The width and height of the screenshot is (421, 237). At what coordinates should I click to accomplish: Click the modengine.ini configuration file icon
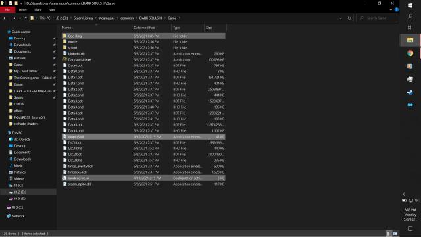[64, 178]
